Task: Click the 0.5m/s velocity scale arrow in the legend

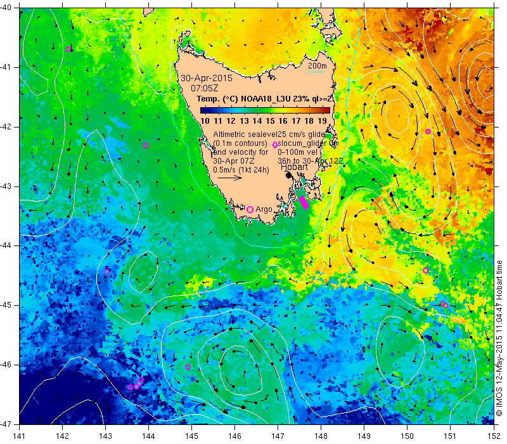Action: click(x=230, y=178)
